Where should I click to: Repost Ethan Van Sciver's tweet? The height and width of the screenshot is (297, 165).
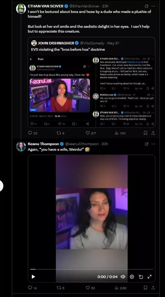[x=60, y=133]
